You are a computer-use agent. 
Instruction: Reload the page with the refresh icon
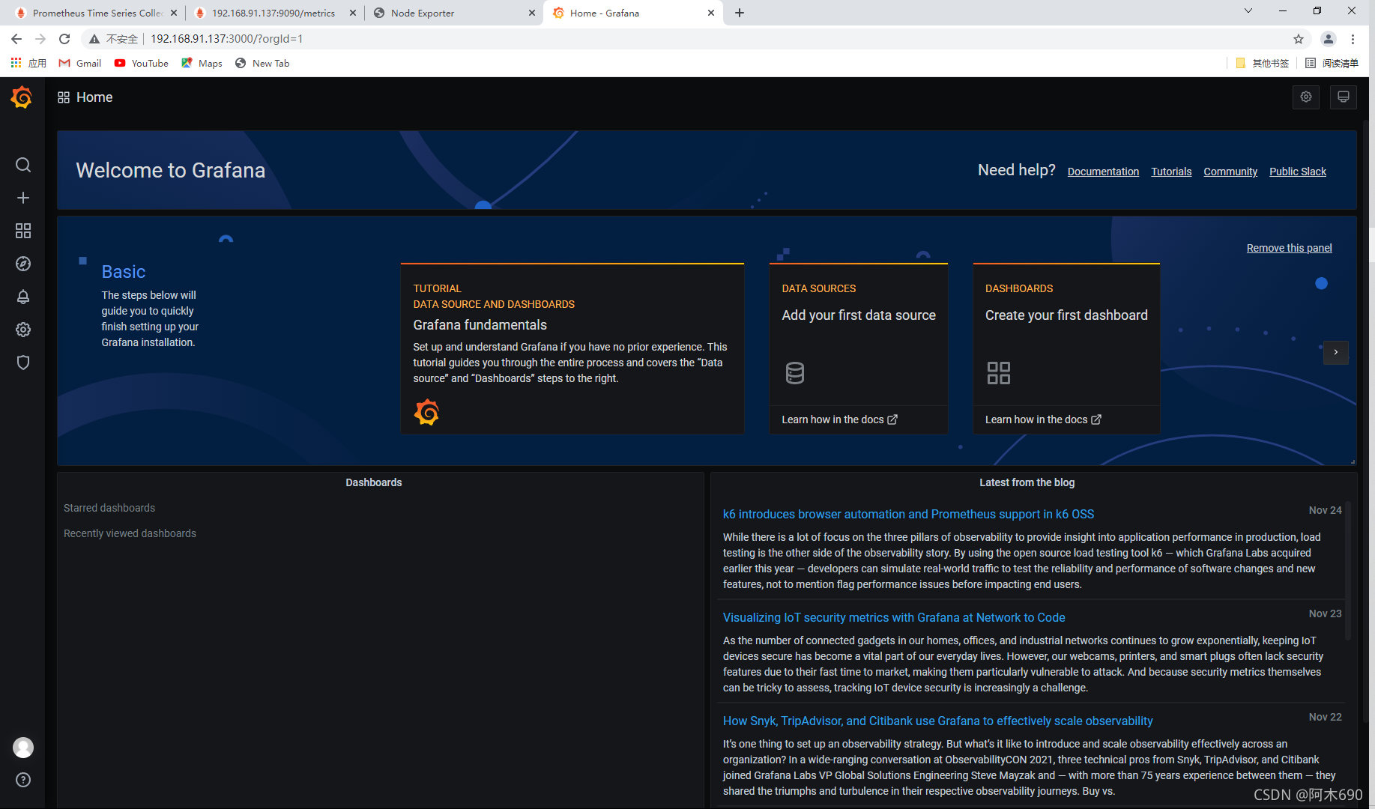pos(64,39)
